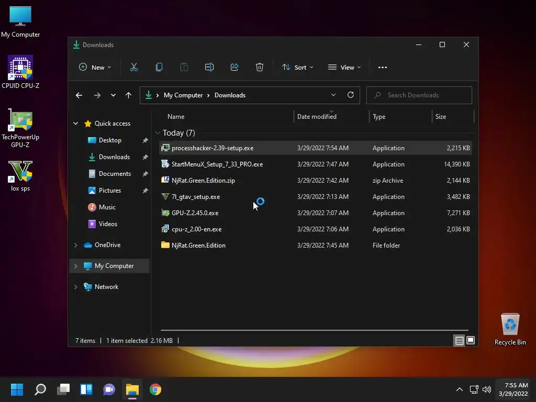The height and width of the screenshot is (402, 536).
Task: Open Task View on the taskbar
Action: [63, 389]
